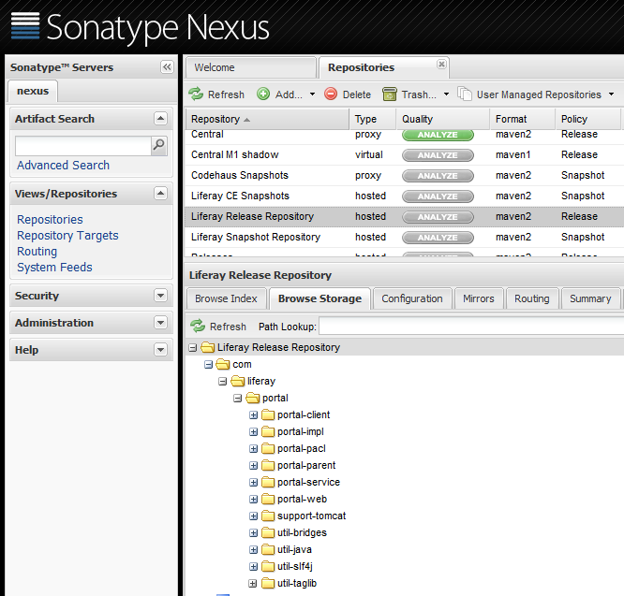Collapse the Artifact Search panel
This screenshot has height=596, width=624.
click(x=160, y=119)
